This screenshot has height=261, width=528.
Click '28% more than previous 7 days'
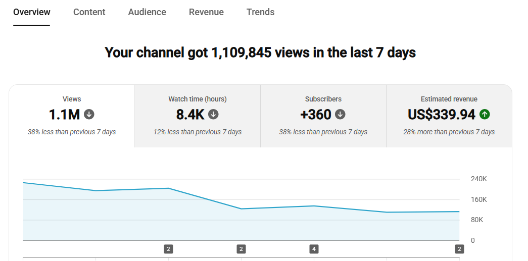point(449,132)
